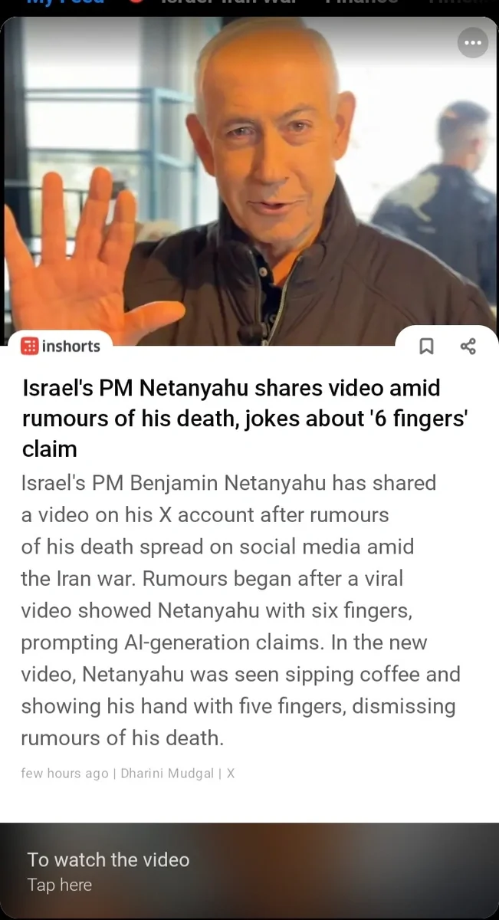The height and width of the screenshot is (920, 499).
Task: Tap the inshorts wordmark text
Action: 71,346
